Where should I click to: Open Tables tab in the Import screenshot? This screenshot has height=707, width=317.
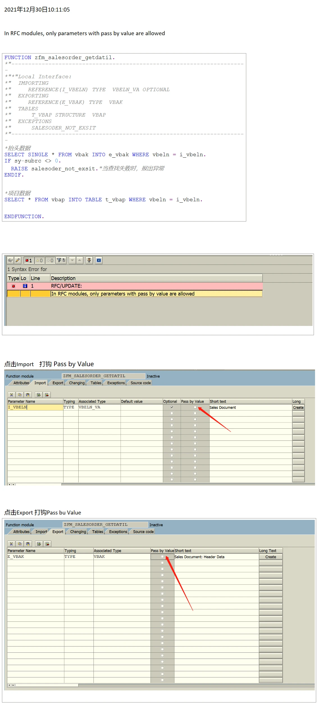[x=96, y=383]
